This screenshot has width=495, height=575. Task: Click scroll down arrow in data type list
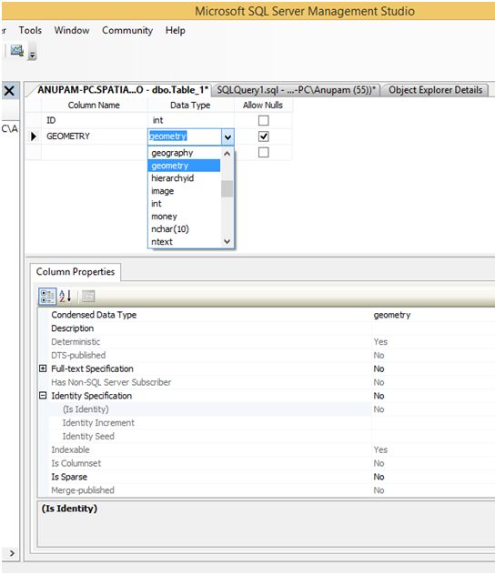tap(227, 241)
